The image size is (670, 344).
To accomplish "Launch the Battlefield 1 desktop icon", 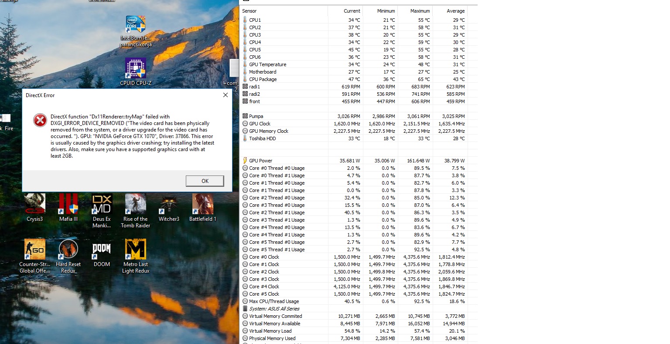I will coord(202,208).
